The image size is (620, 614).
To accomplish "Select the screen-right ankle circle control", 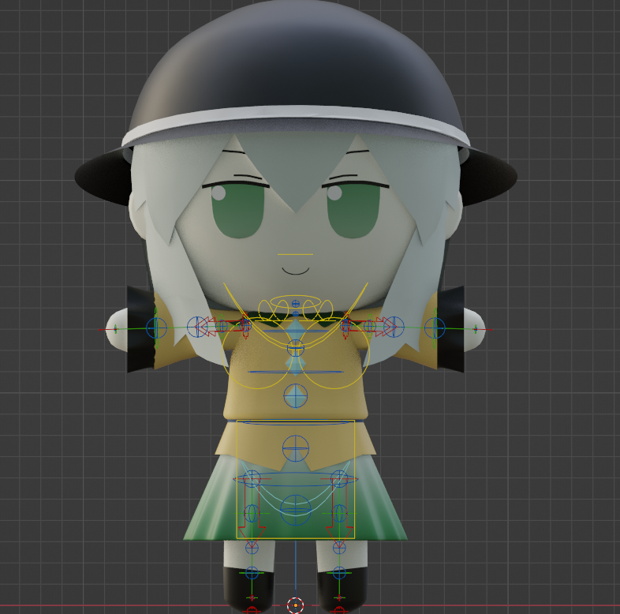I will (339, 548).
